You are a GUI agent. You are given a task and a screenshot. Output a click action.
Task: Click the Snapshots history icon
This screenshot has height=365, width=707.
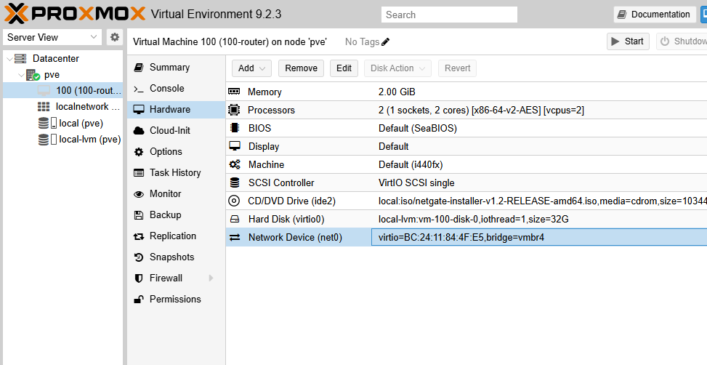click(139, 257)
